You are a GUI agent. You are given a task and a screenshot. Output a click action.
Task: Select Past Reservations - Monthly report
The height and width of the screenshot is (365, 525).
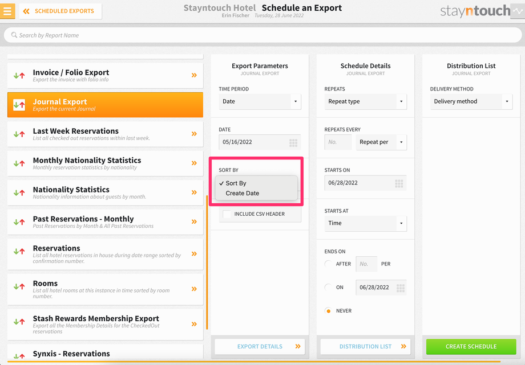pos(105,222)
